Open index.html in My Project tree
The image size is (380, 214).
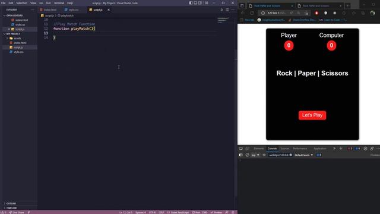tap(20, 43)
